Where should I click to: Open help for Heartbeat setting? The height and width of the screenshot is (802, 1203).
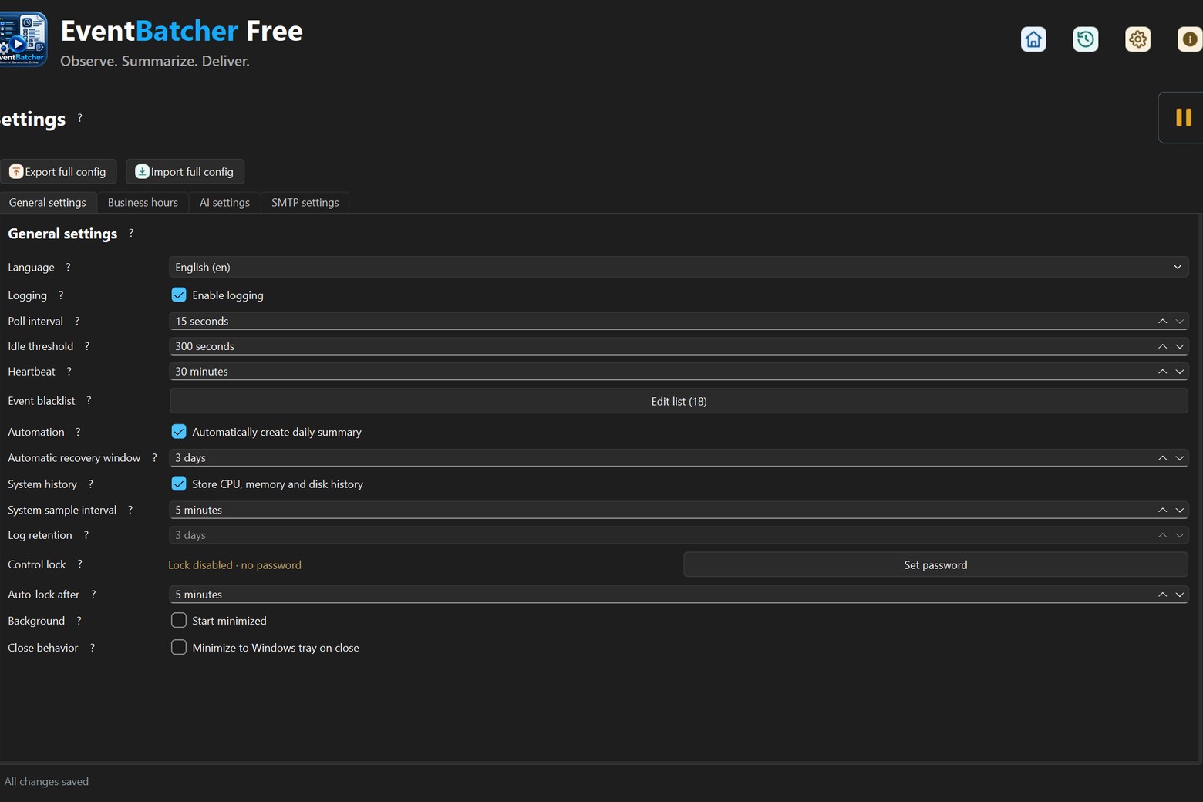tap(69, 372)
